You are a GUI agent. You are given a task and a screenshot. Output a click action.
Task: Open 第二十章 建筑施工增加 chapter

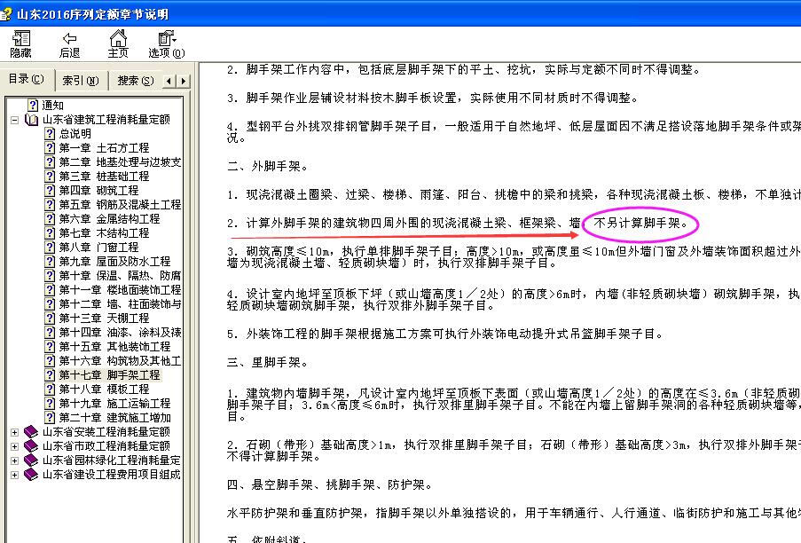point(114,418)
